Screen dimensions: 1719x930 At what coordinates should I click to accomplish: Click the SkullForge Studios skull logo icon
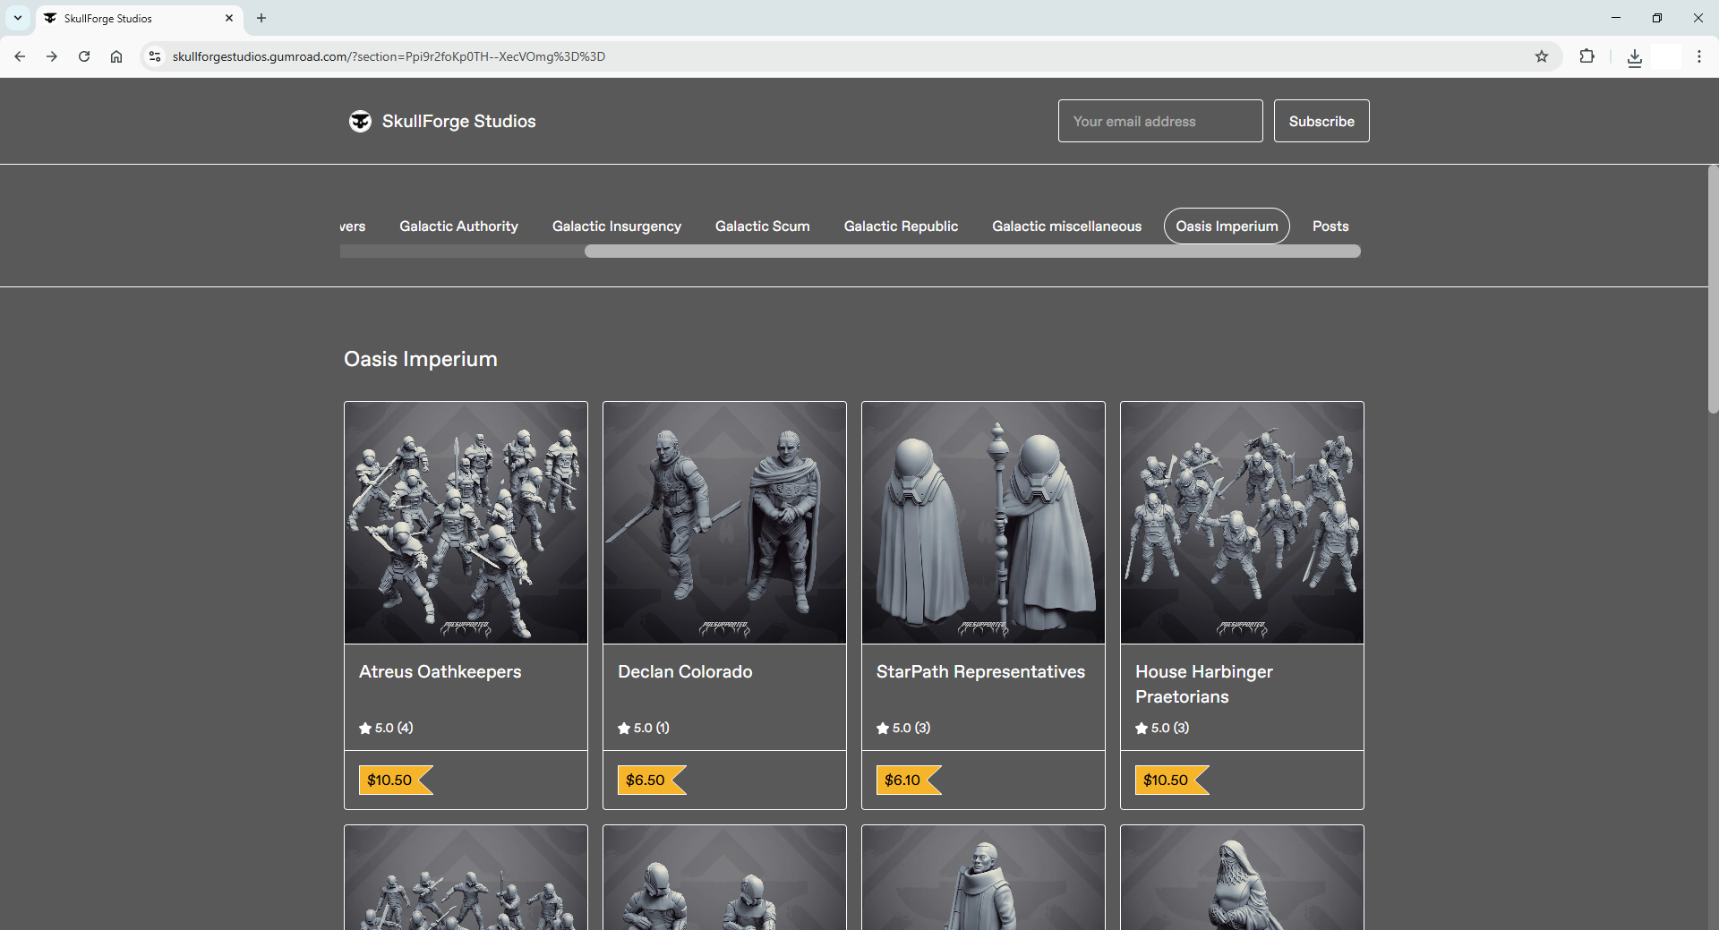click(360, 122)
